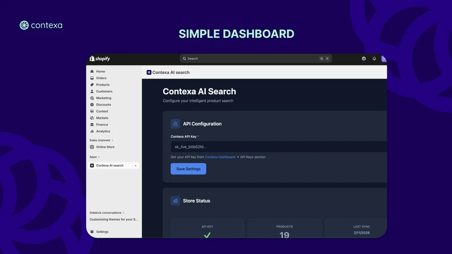452x254 pixels.
Task: Click the Contexa icon in page header
Action: [x=149, y=72]
